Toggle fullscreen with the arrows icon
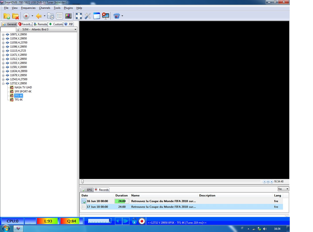Viewport: 313px width, 232px height. (79, 16)
